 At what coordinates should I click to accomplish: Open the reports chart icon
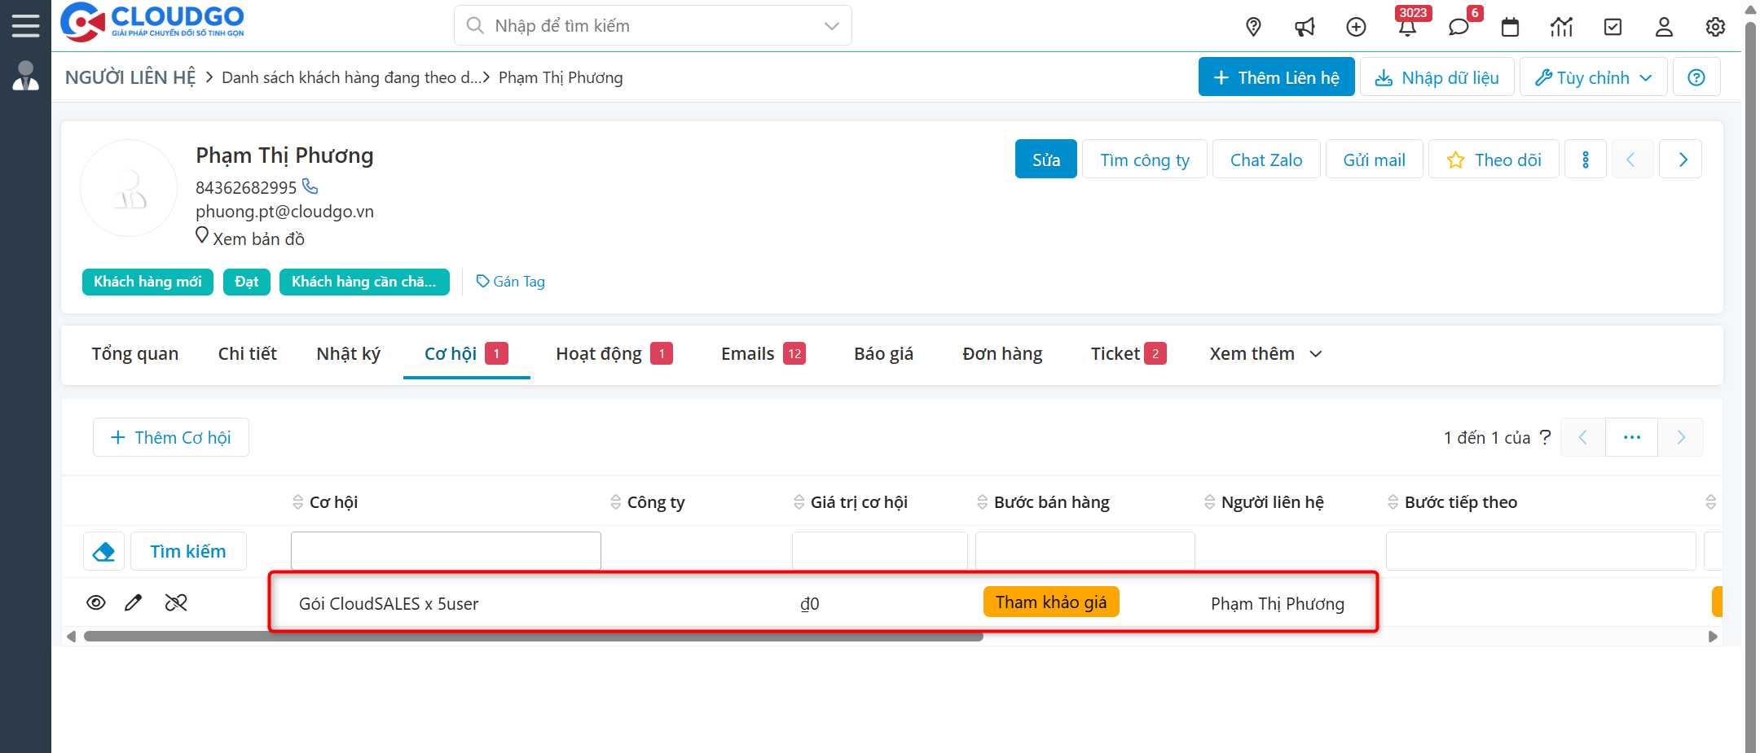[1561, 27]
